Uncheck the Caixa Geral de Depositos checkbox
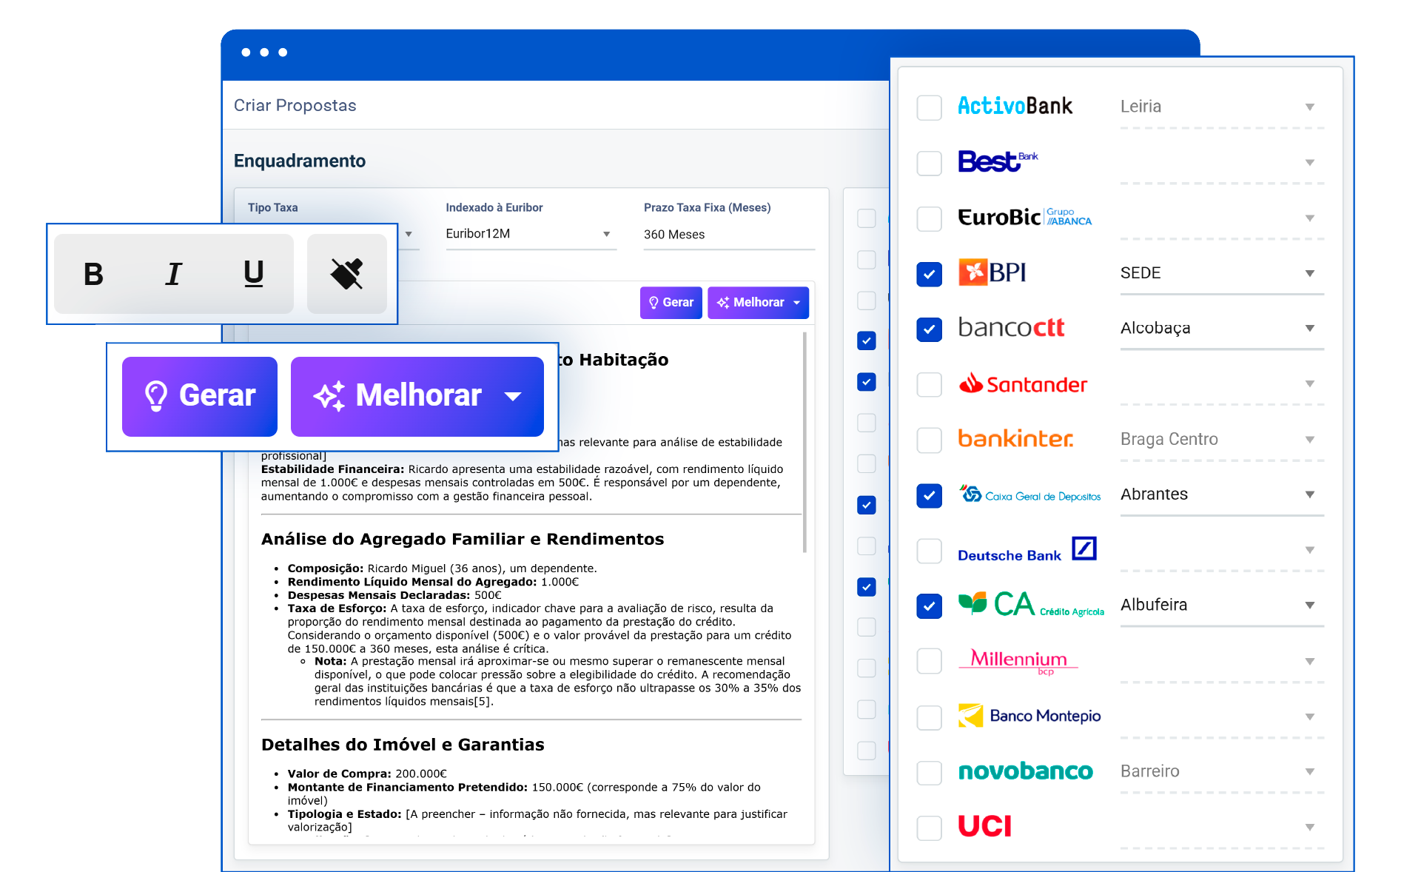This screenshot has height=872, width=1421. pos(929,495)
